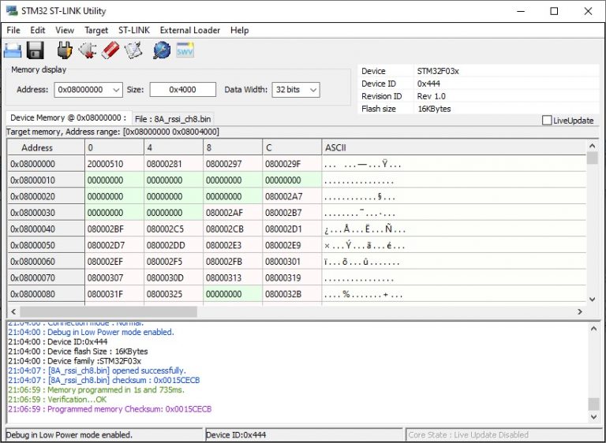Click the Flash size value 16KBytes
The width and height of the screenshot is (606, 443).
coord(434,109)
